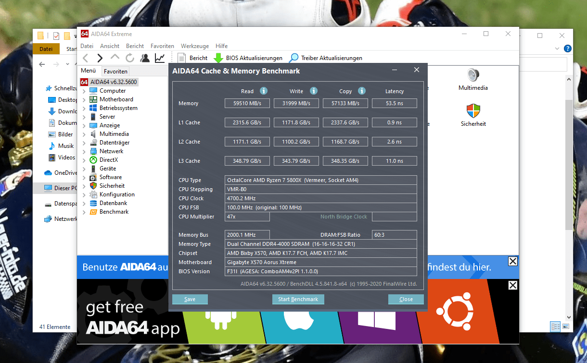
Task: Click the Explorer help question mark icon
Action: 568,48
